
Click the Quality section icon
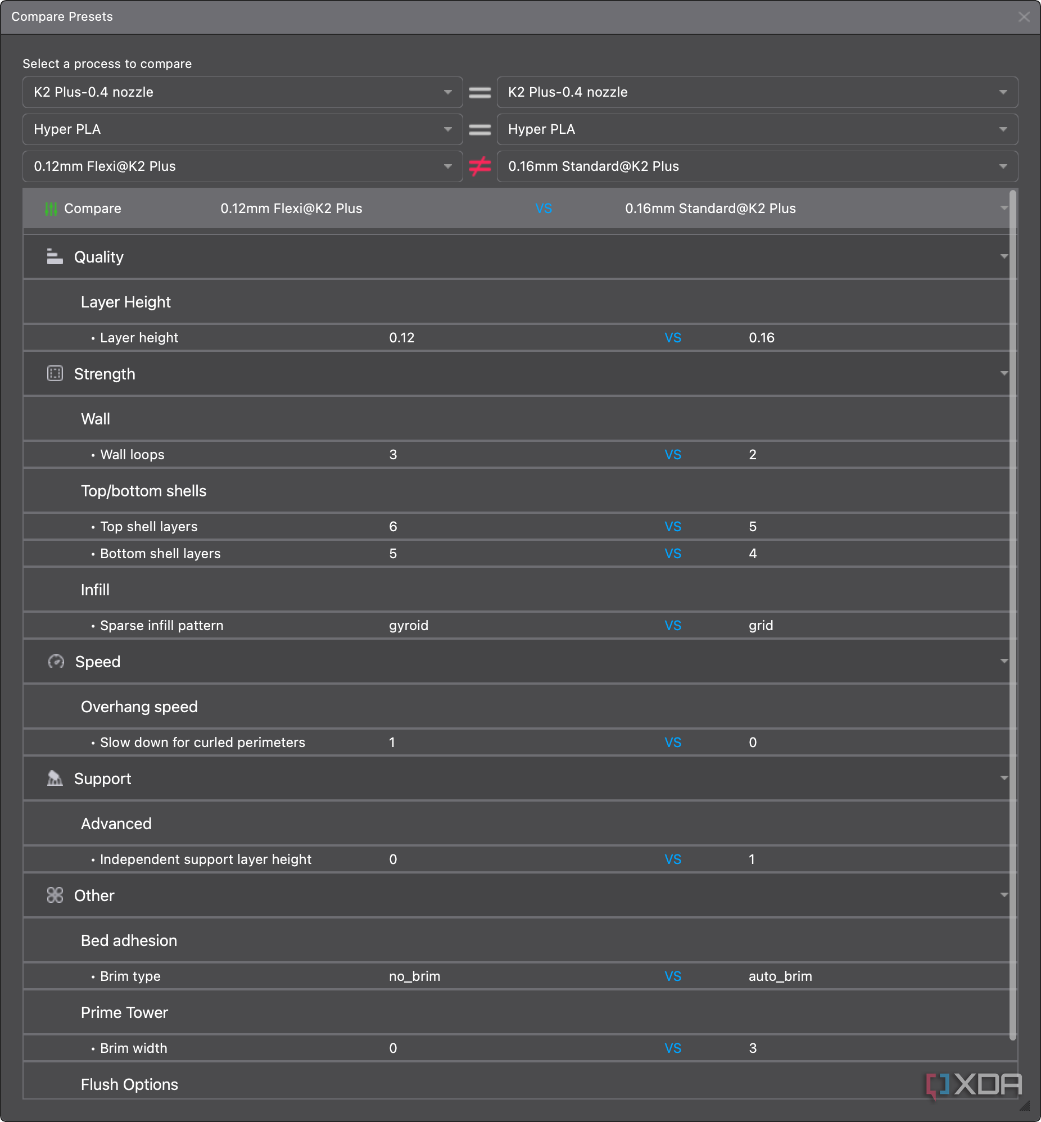pyautogui.click(x=55, y=257)
